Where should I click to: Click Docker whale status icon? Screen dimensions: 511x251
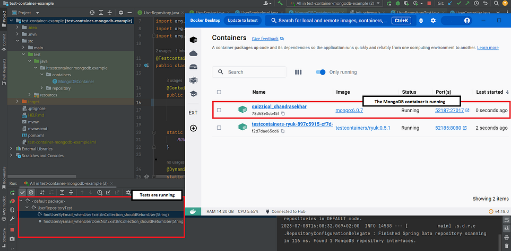click(x=193, y=211)
